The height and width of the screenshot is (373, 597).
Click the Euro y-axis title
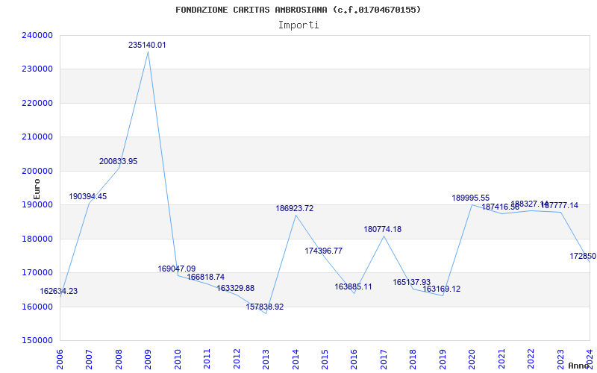[37, 189]
